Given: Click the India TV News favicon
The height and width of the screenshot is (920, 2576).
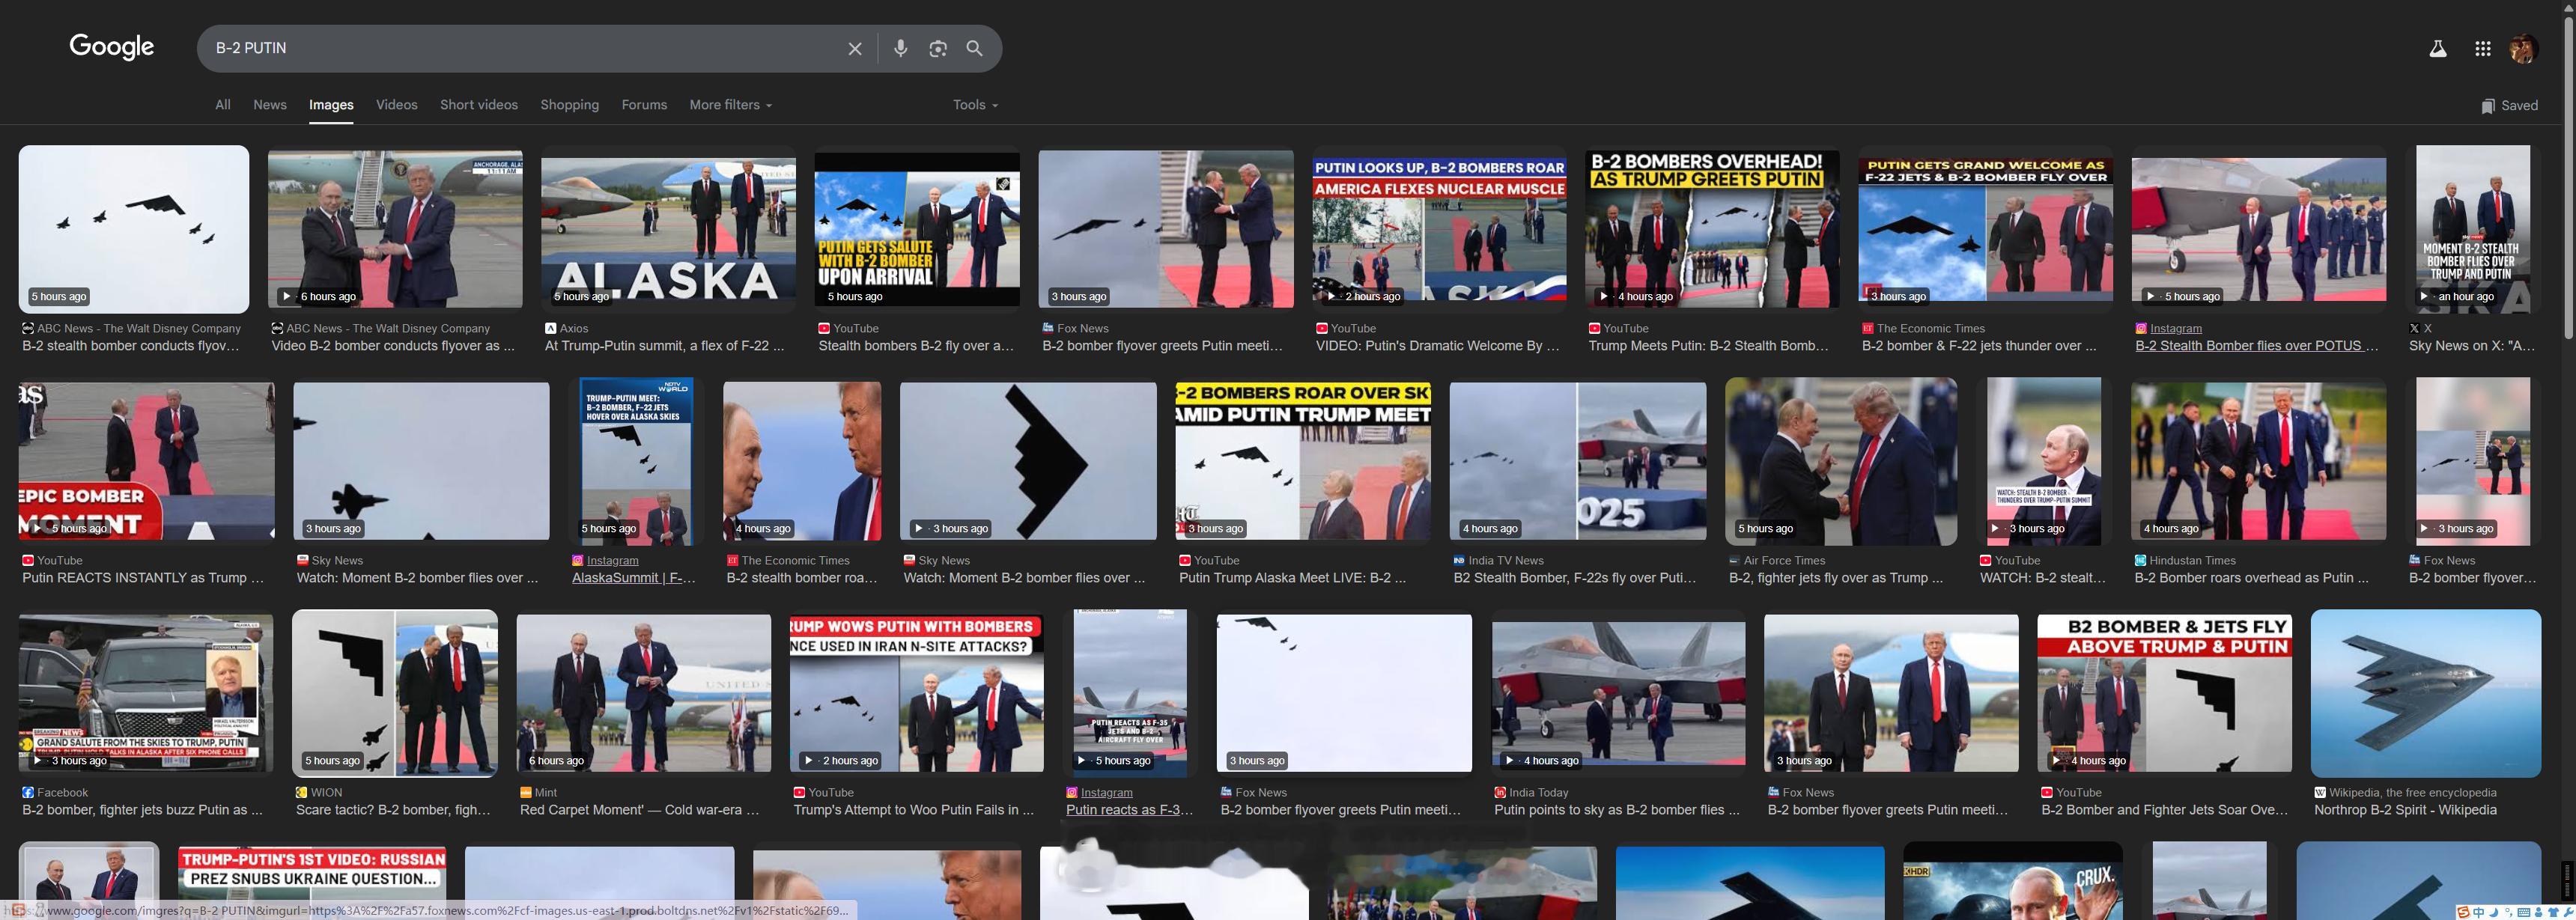Looking at the screenshot, I should [x=1459, y=560].
